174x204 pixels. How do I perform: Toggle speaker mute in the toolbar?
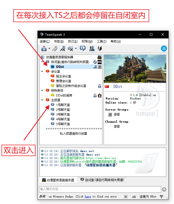pyautogui.click(x=70, y=48)
